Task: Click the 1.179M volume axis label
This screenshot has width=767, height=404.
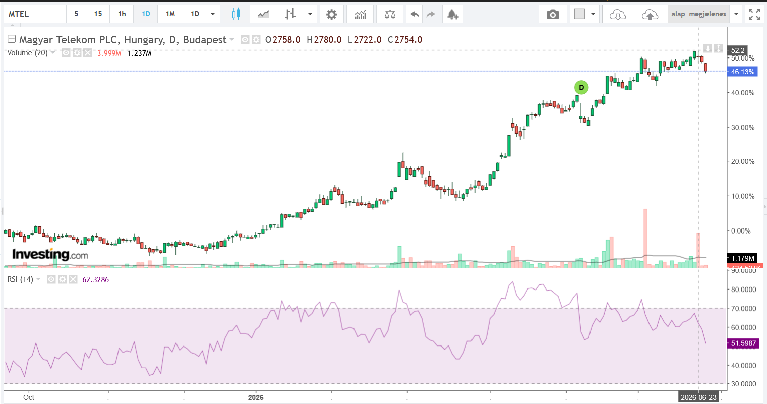Action: [743, 258]
